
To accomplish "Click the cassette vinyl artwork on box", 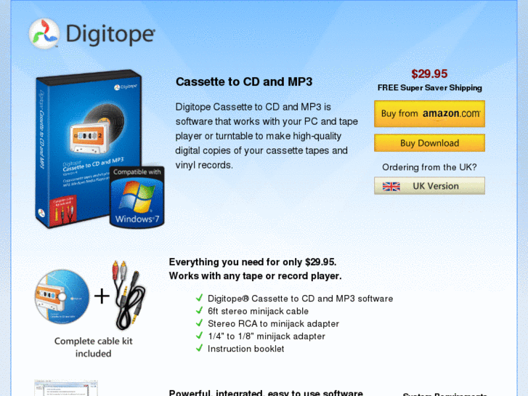I will [x=97, y=129].
